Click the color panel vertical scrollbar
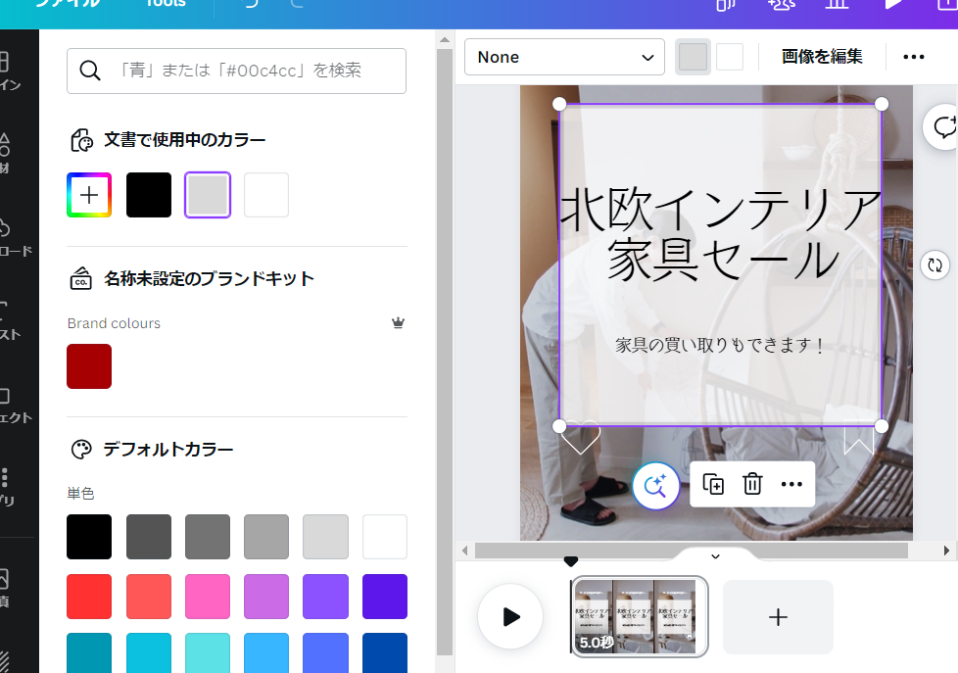Image resolution: width=958 pixels, height=673 pixels. point(445,352)
